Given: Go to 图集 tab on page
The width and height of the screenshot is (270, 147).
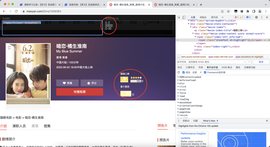Looking at the screenshot, I should (x=47, y=126).
